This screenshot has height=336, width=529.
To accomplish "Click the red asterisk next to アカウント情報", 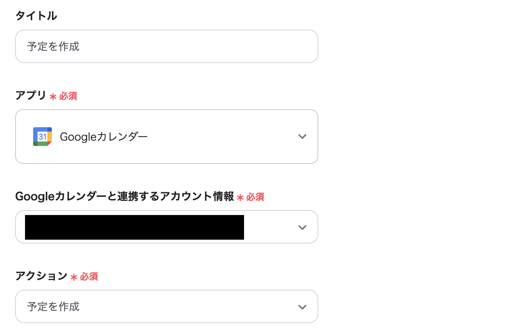I will [x=240, y=198].
